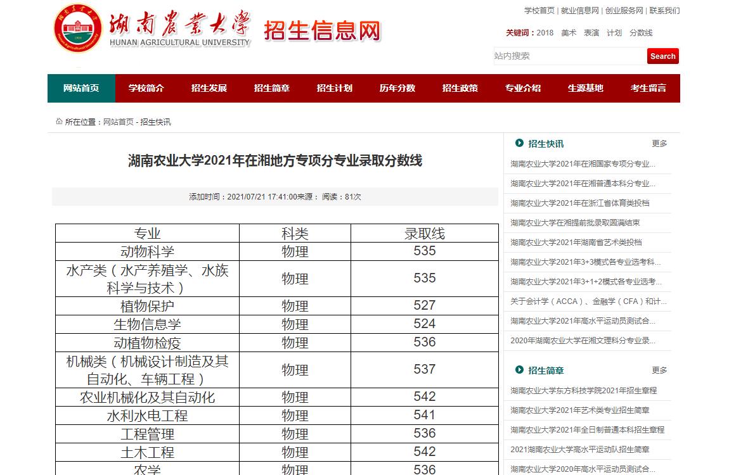Select the keyword 表演
729x475 pixels.
tap(591, 33)
